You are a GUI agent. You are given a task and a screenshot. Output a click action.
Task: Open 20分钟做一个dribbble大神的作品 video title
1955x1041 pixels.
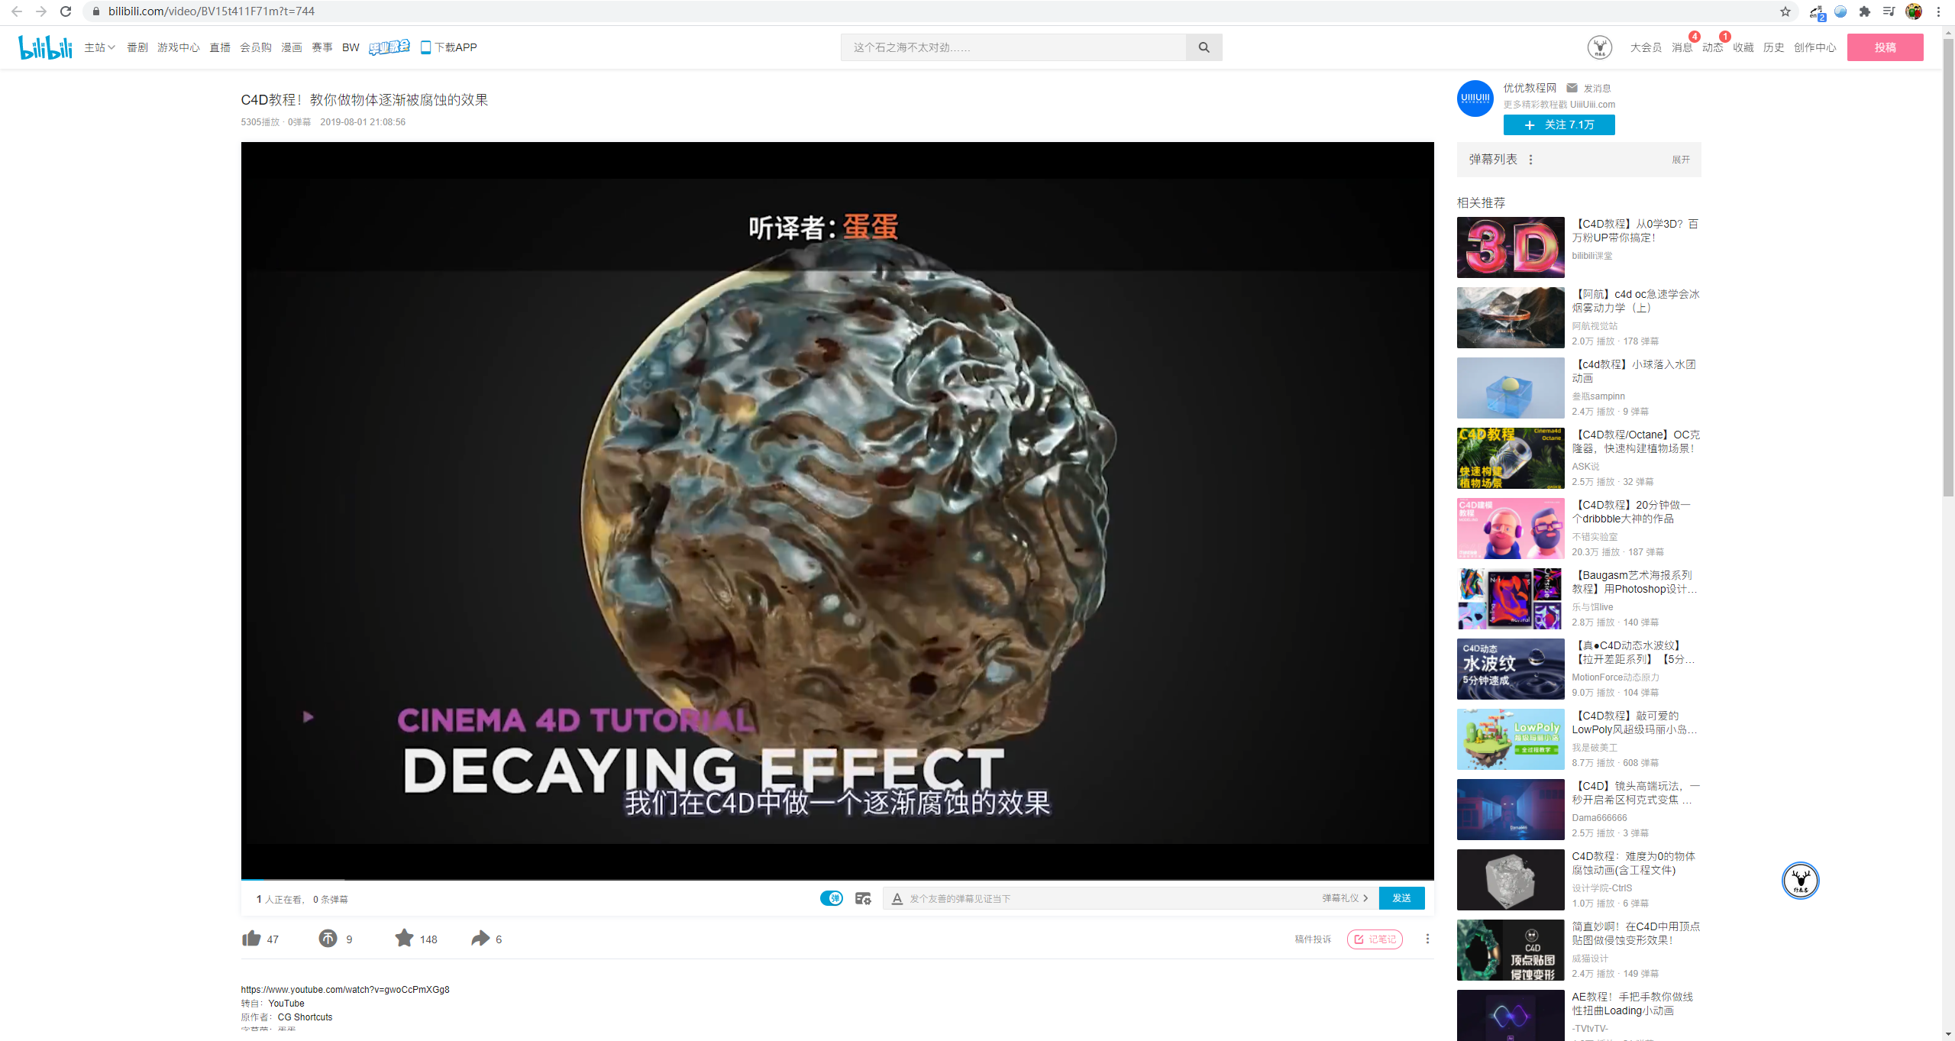[x=1633, y=512]
